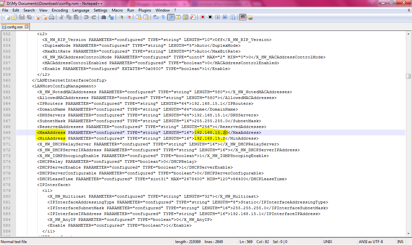Screen dimensions: 412x245
Task: Open the Language menu
Action: click(x=81, y=10)
